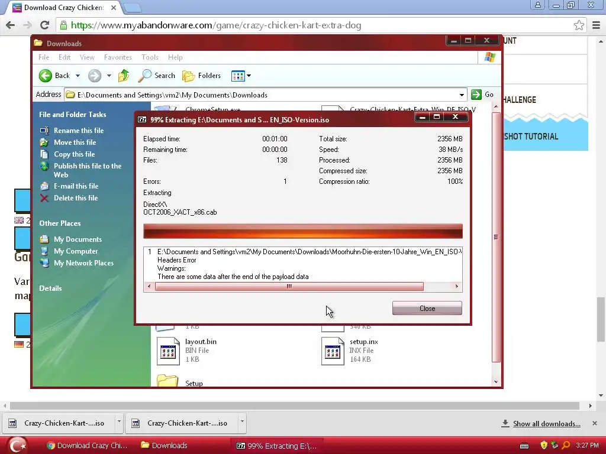Go up one folder level icon
Image resolution: width=606 pixels, height=454 pixels.
click(x=124, y=76)
